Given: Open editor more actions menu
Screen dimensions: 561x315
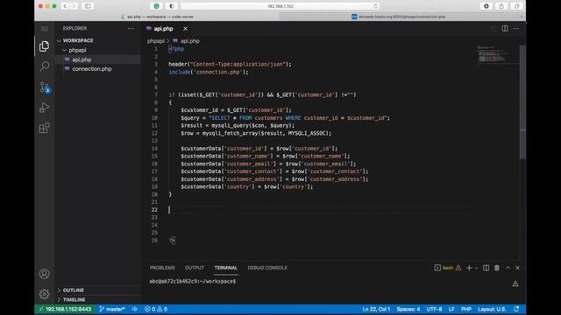Looking at the screenshot, I should tap(516, 29).
